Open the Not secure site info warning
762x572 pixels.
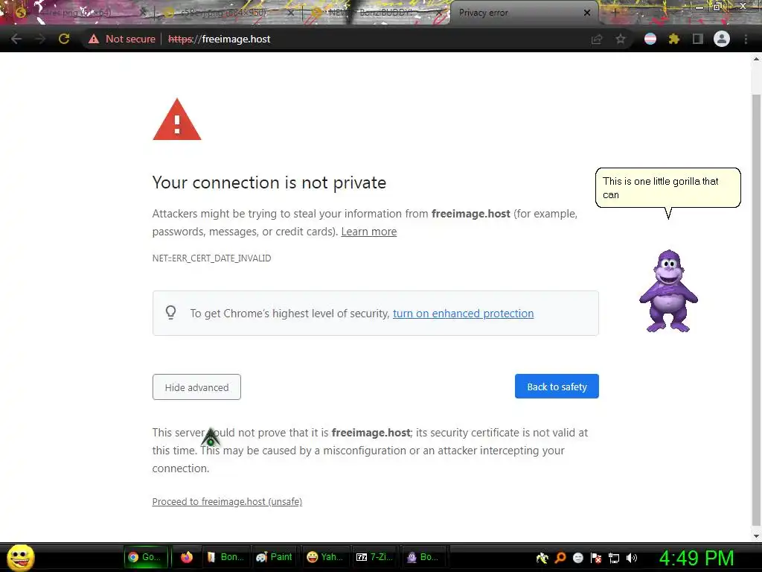[x=122, y=39]
